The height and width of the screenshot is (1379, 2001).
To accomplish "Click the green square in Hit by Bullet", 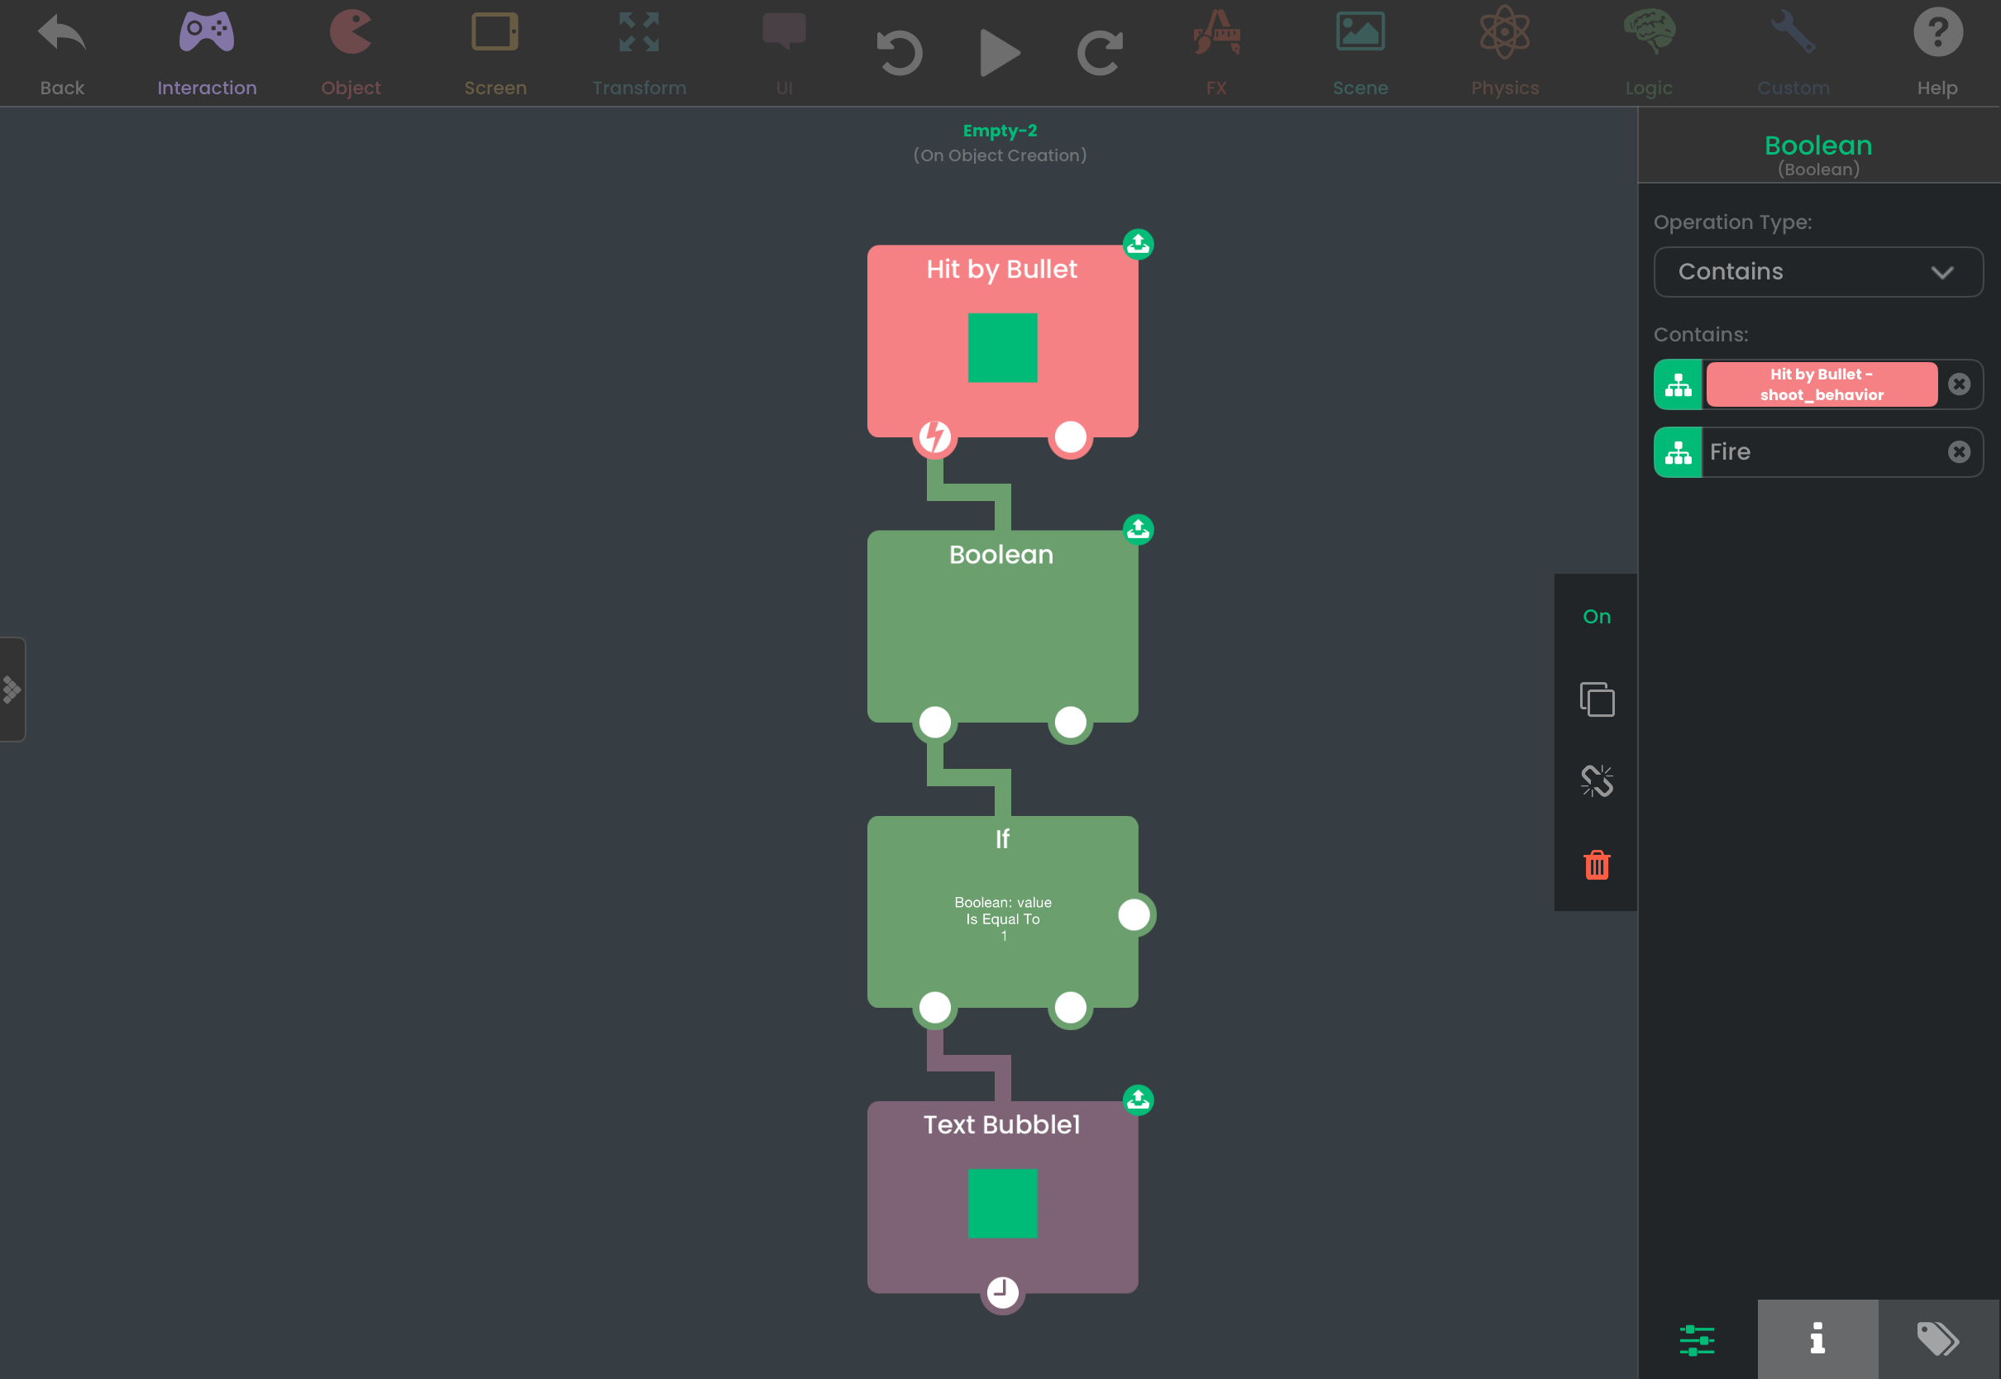I will 1002,347.
